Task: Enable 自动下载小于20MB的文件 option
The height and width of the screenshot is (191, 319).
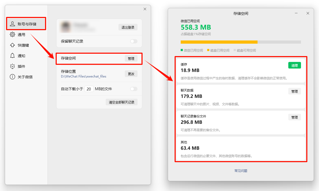Action: [x=134, y=89]
